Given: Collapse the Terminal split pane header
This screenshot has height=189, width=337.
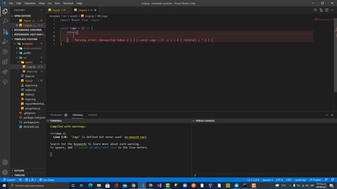Looking at the screenshot, I should [56, 121].
